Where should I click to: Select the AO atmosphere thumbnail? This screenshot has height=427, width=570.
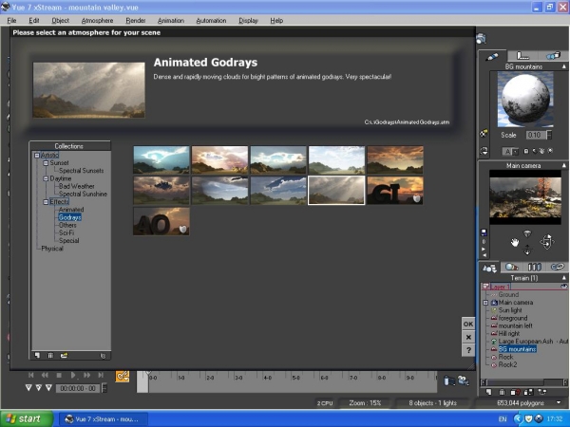point(161,221)
